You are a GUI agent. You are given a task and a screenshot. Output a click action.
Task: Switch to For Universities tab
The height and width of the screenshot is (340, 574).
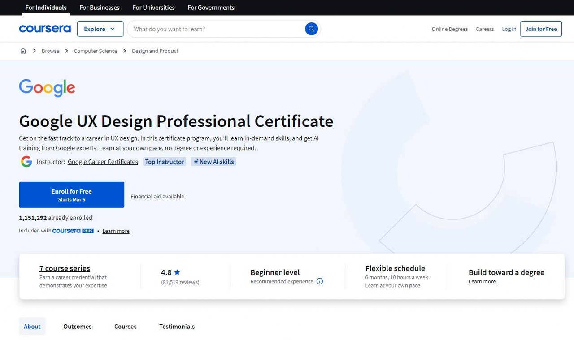pos(154,8)
